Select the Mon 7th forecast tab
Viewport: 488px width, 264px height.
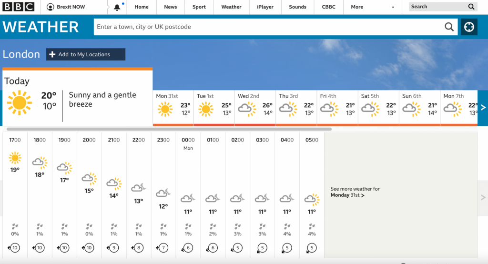point(459,108)
